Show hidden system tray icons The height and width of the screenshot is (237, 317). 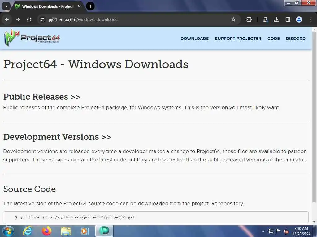(x=263, y=231)
